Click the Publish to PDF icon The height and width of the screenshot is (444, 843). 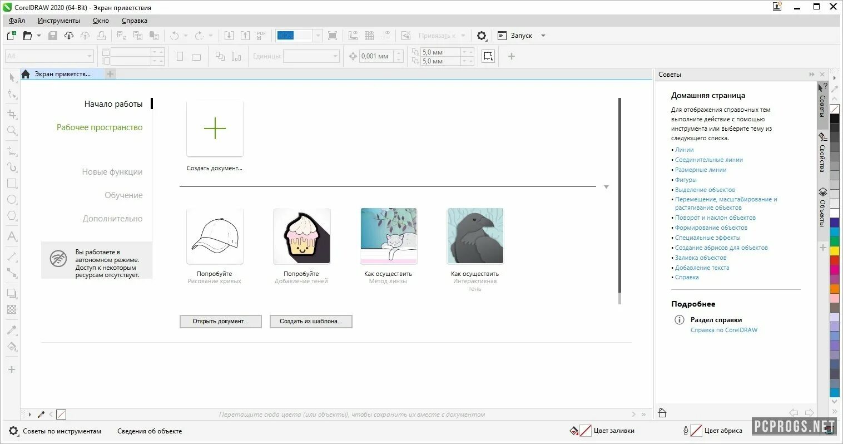pos(261,36)
